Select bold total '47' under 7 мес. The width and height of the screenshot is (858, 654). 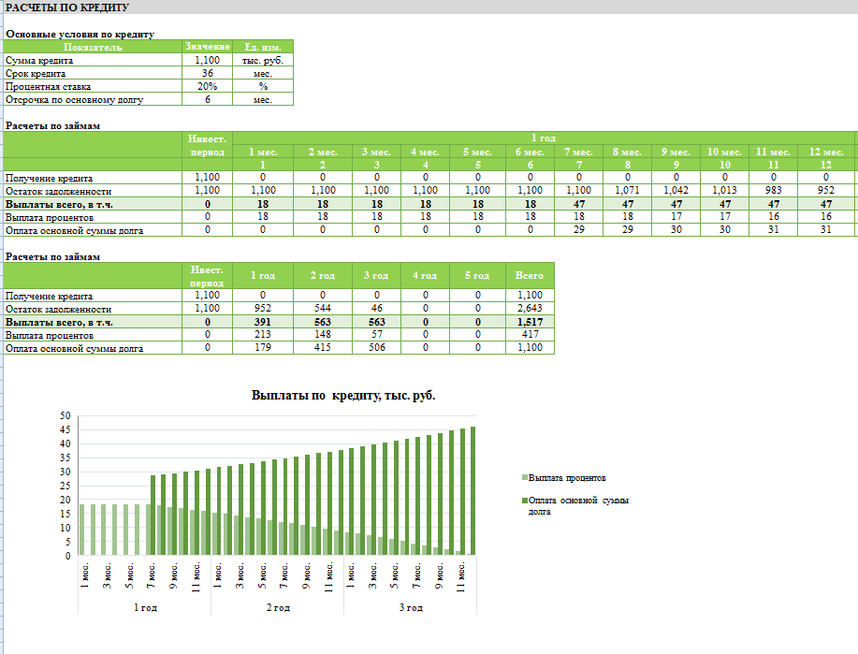pos(579,204)
